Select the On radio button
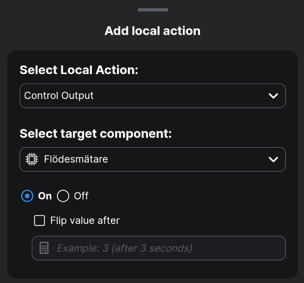This screenshot has height=283, width=304. pos(27,196)
